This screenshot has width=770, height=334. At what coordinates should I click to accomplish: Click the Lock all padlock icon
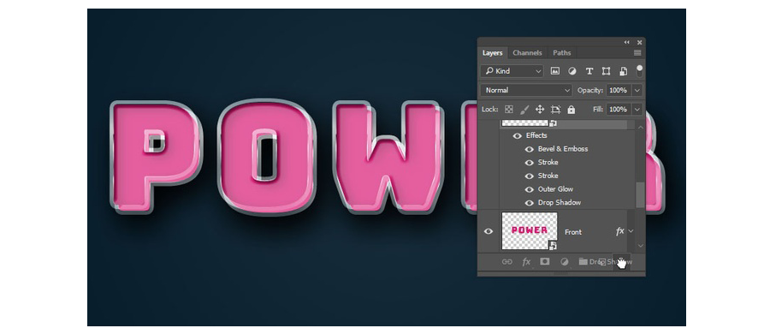572,110
